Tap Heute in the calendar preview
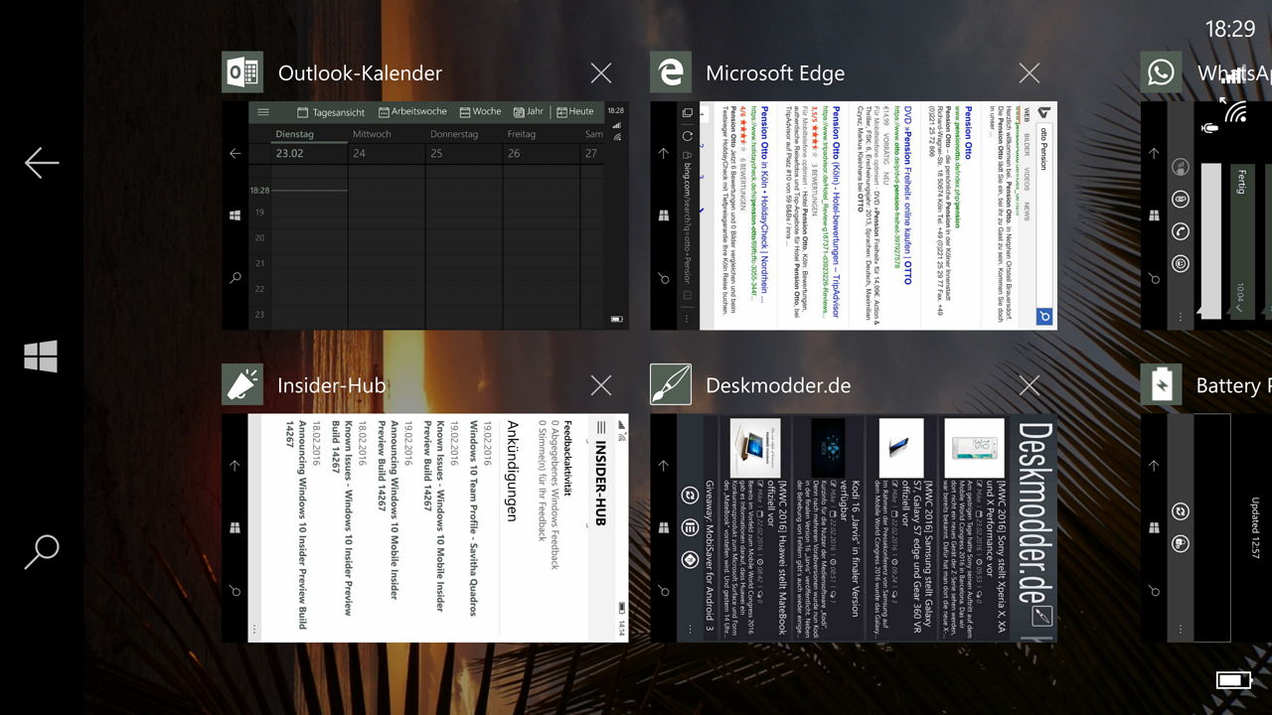This screenshot has width=1272, height=715. (575, 111)
